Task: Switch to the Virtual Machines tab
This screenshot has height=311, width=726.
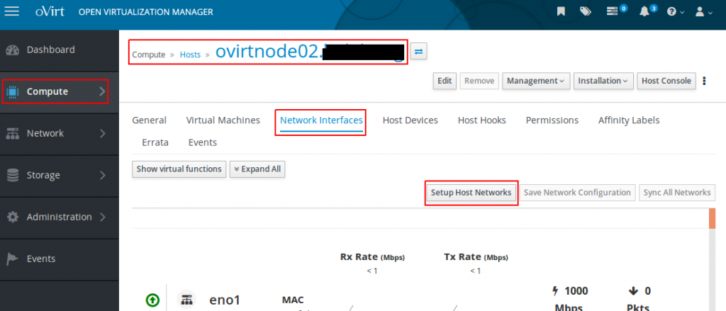Action: click(x=223, y=120)
